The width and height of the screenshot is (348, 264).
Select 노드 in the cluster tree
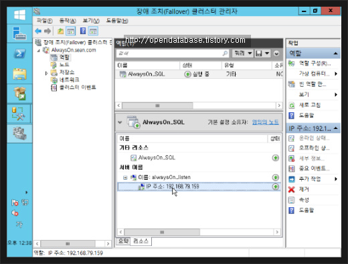[64, 65]
